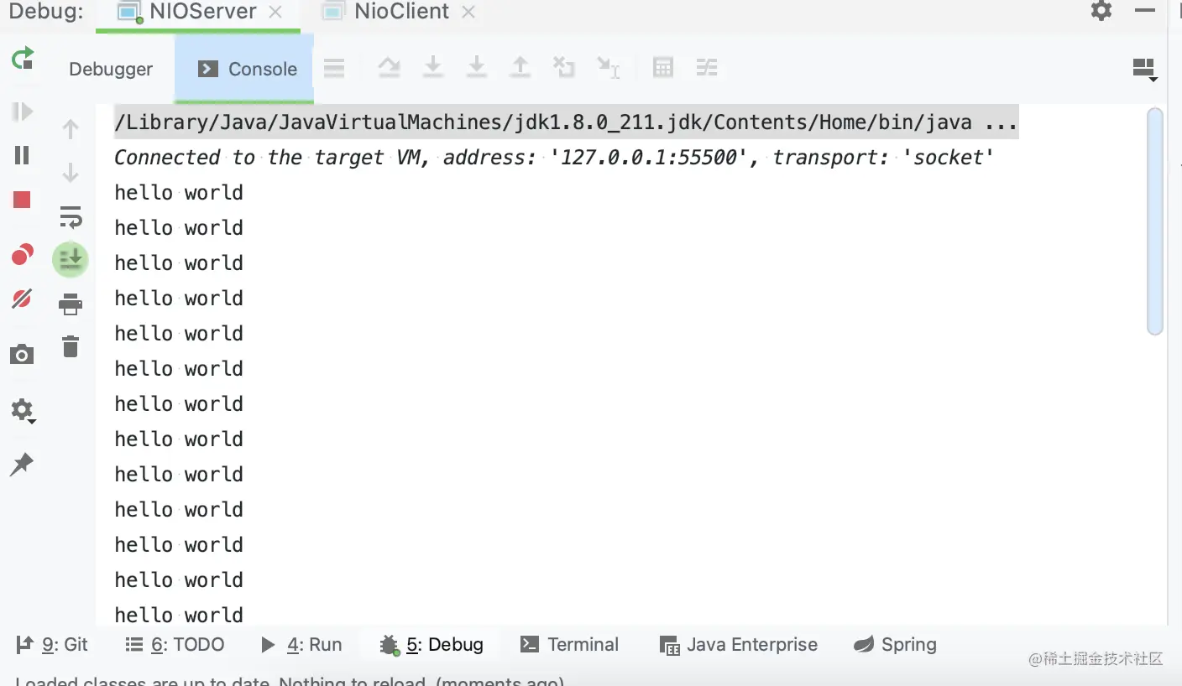Expand the folded '...' in command line

[x=1002, y=123]
